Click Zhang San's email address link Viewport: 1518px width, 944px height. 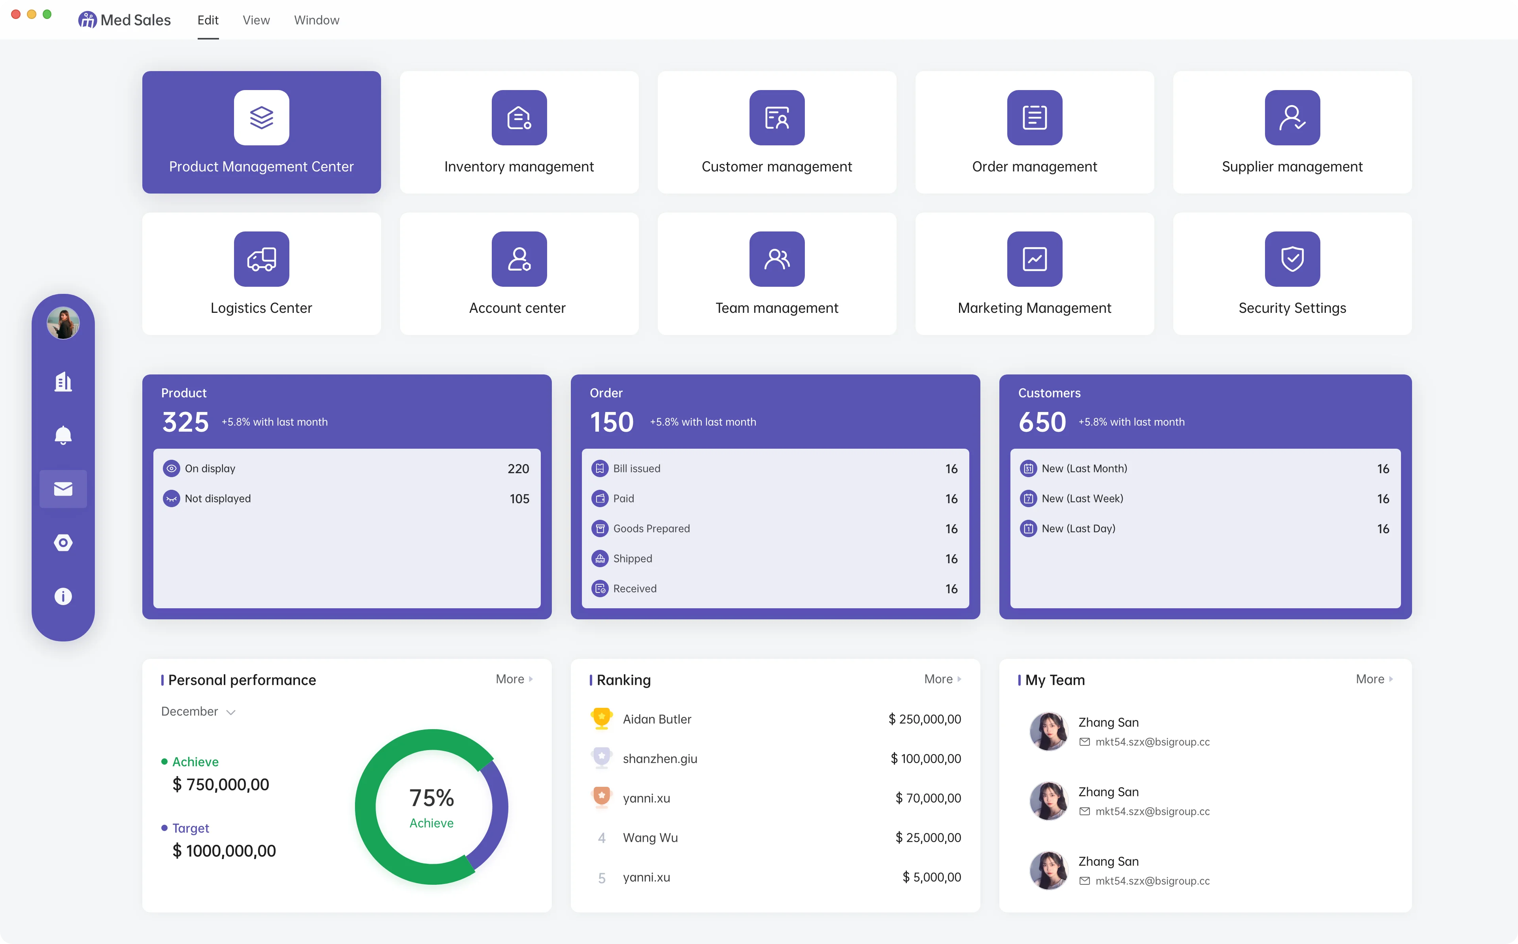[1153, 742]
